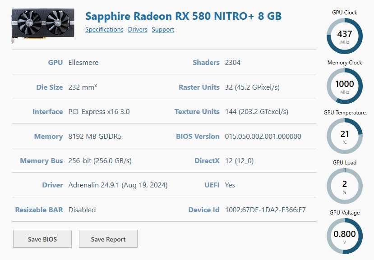Click the Sapphire Radeon RX 580 NITRO+ title

click(x=184, y=16)
